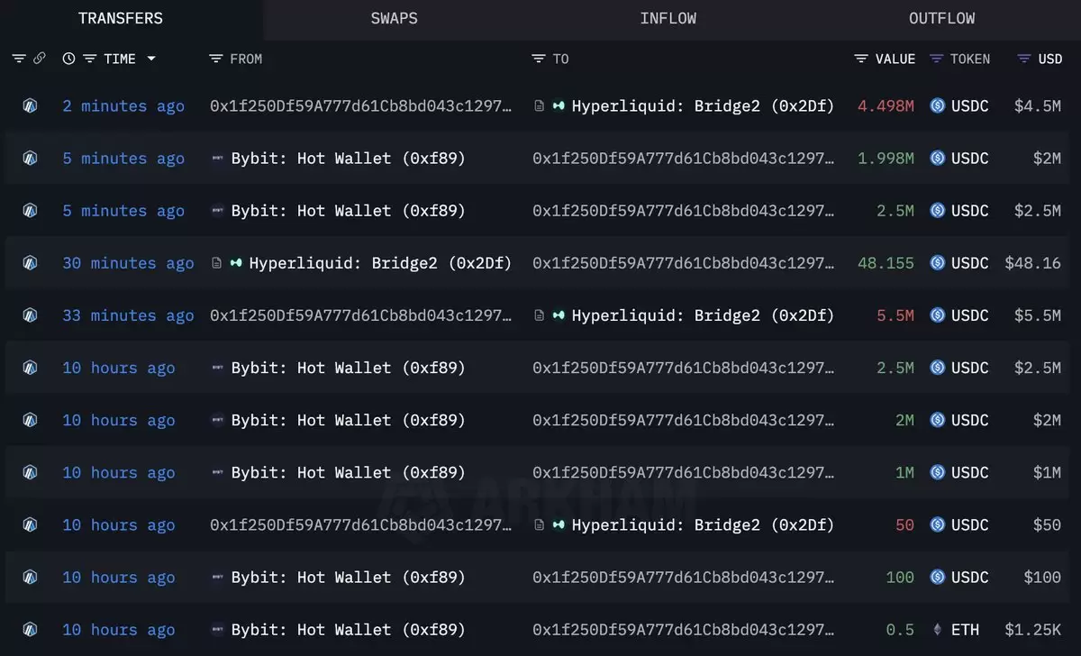This screenshot has height=656, width=1081.
Task: Click the Bybit logo in the 100 USDC row
Action: pos(217,578)
